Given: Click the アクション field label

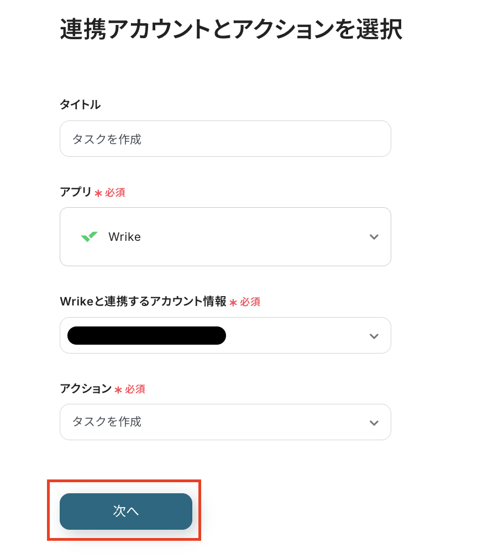Looking at the screenshot, I should coord(86,389).
